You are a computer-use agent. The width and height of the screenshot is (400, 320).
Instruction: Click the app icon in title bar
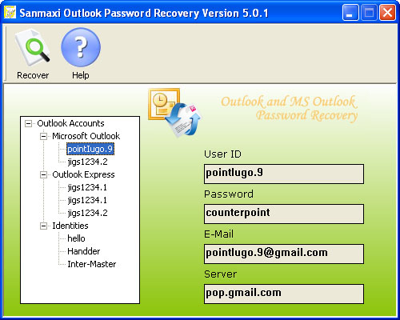coord(10,12)
